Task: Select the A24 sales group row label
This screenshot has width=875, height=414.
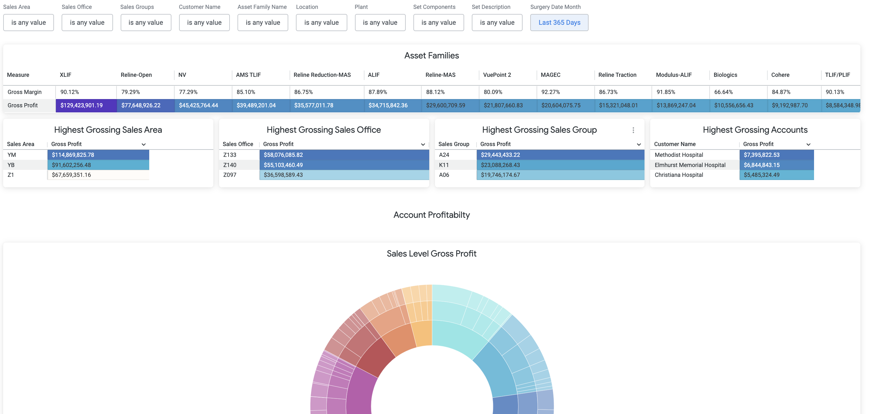Action: [x=444, y=155]
